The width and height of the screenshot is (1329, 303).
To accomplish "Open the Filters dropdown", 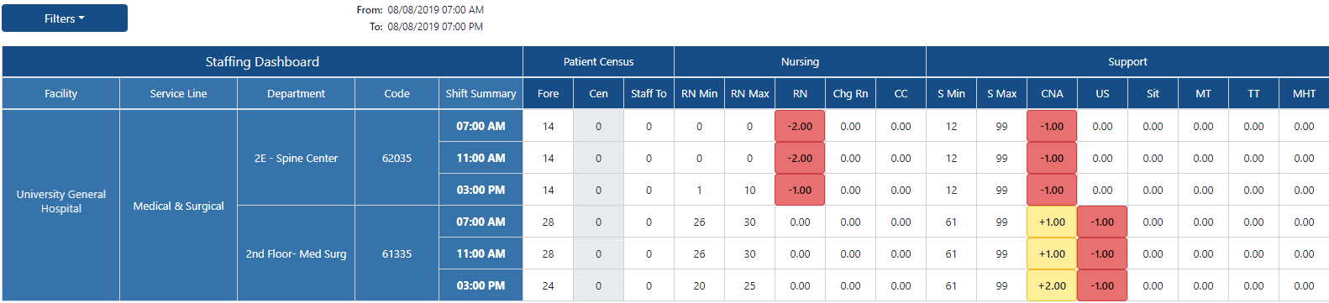I will 65,18.
